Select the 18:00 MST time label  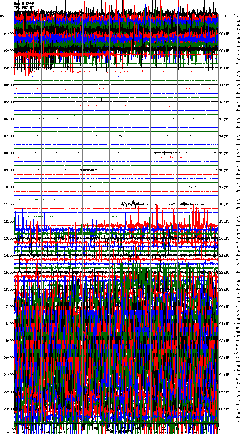coord(9,324)
